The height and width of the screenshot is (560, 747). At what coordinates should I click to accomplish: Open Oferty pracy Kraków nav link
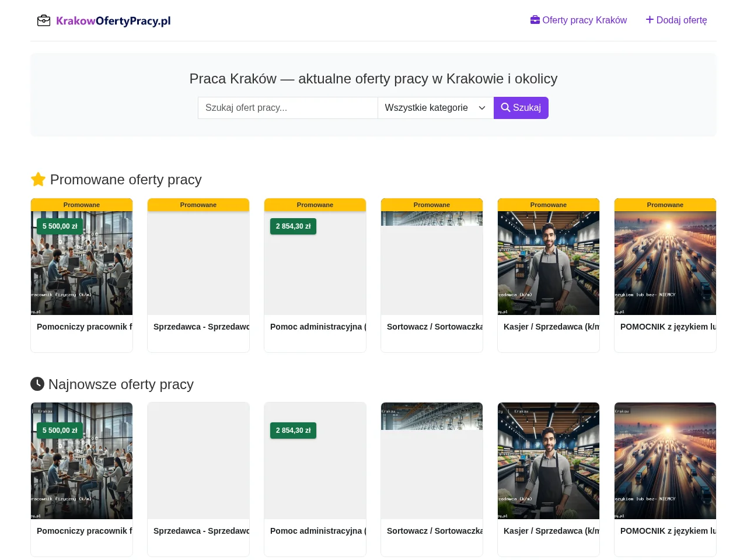click(x=578, y=20)
